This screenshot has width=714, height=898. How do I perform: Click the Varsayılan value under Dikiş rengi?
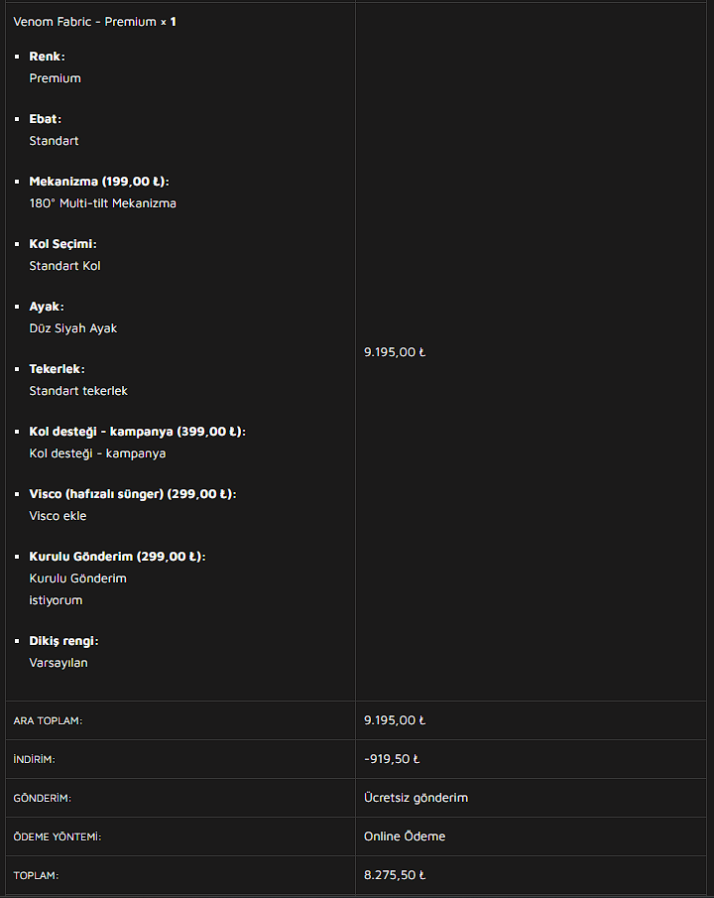[x=59, y=663]
